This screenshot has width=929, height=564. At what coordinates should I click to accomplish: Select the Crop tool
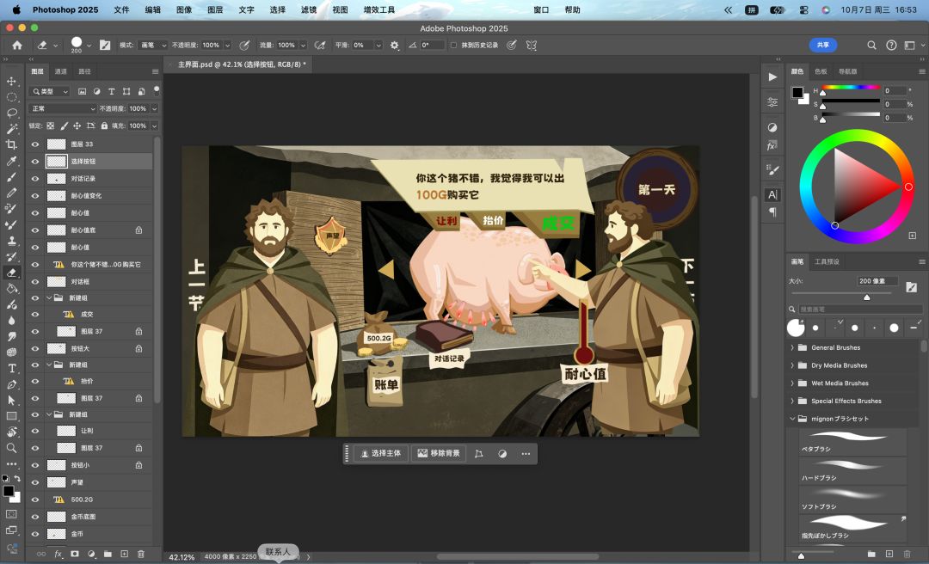point(11,144)
